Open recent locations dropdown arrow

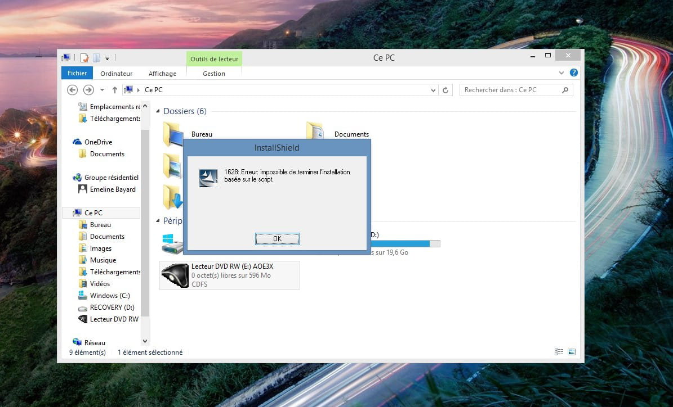click(102, 90)
